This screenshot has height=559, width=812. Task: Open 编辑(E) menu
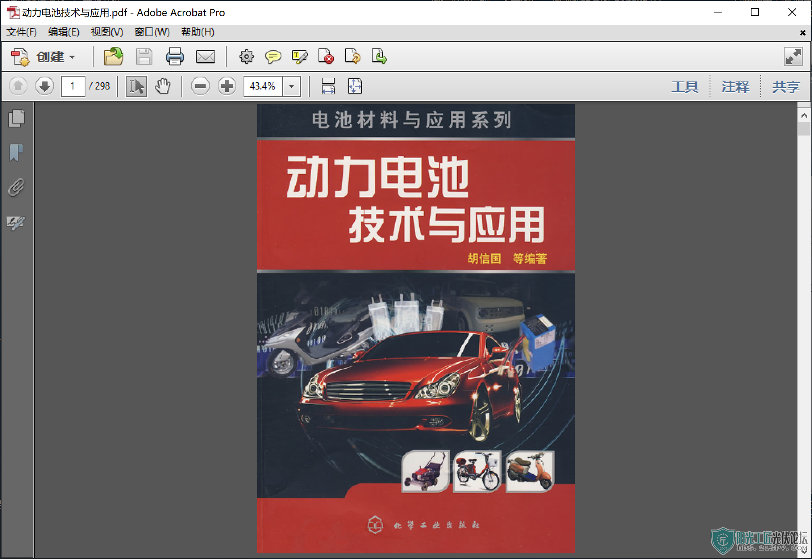coord(64,32)
